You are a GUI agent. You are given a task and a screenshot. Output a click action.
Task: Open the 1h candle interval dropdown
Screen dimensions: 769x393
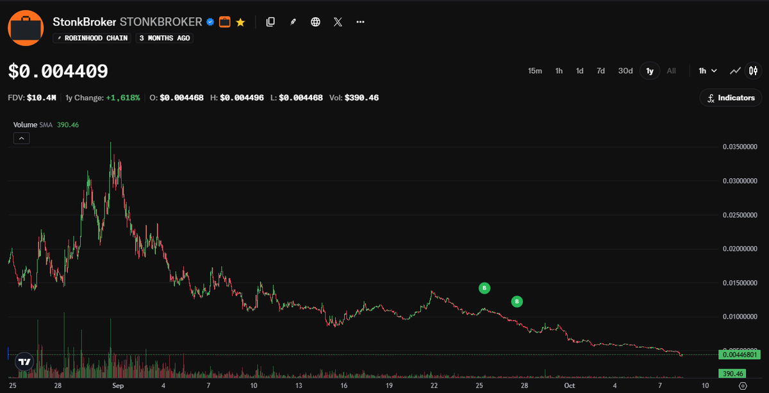tap(707, 71)
